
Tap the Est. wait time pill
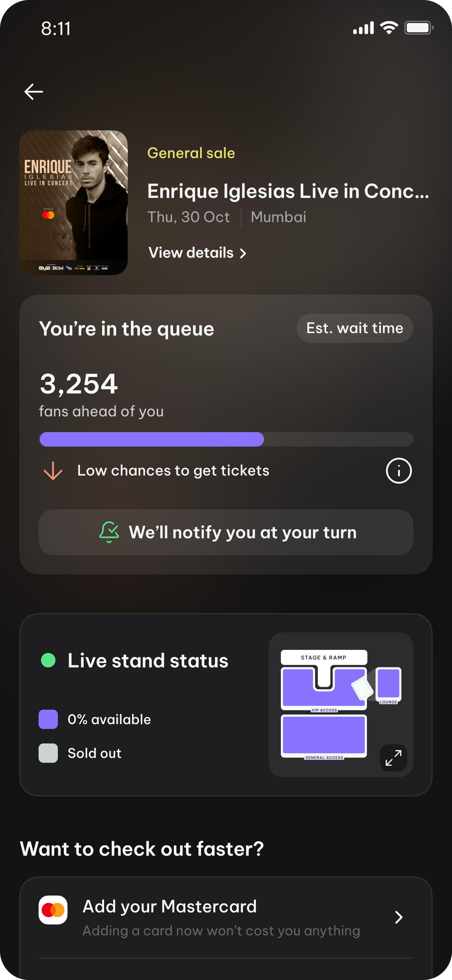tap(355, 328)
